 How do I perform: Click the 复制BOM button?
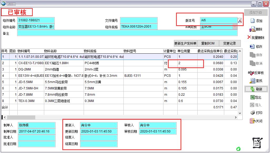[x=208, y=43]
